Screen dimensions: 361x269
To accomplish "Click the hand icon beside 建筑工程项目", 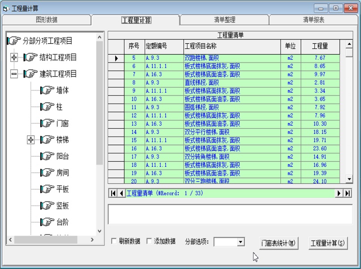I will pos(31,74).
